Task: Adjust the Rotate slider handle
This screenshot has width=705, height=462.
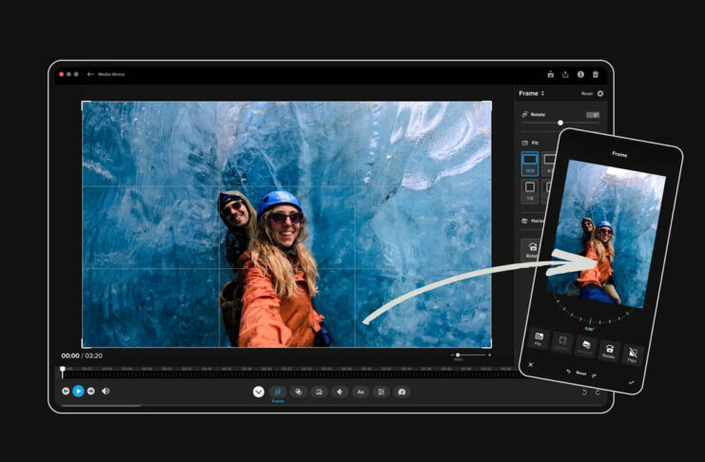Action: pyautogui.click(x=560, y=123)
